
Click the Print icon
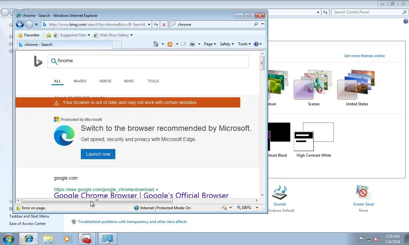pyautogui.click(x=192, y=44)
